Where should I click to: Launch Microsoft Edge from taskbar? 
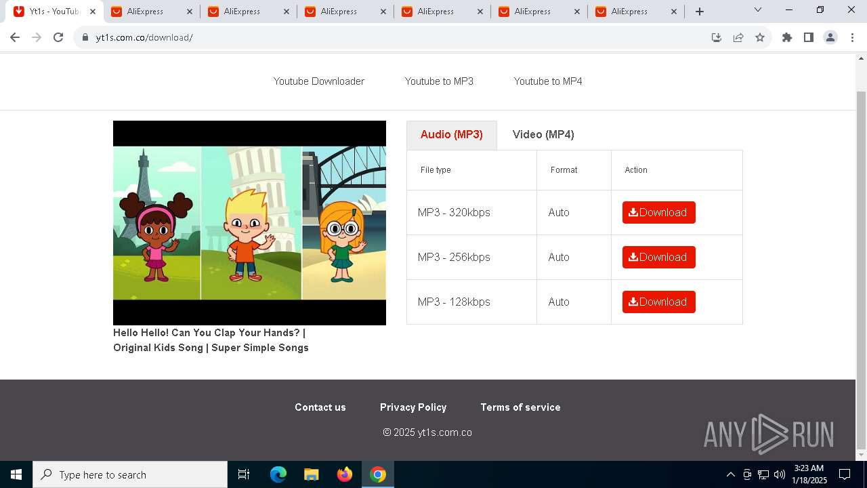(x=278, y=474)
